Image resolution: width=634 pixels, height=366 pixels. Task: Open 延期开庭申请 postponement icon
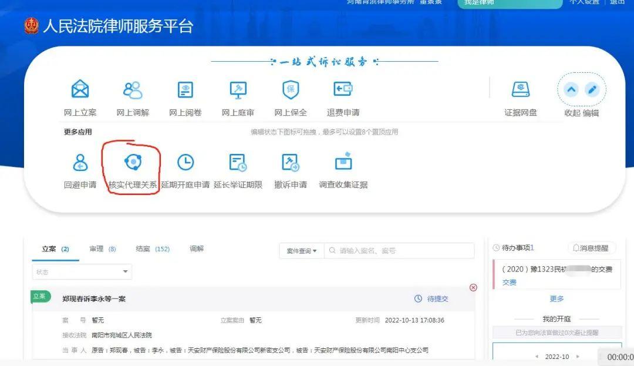[186, 162]
